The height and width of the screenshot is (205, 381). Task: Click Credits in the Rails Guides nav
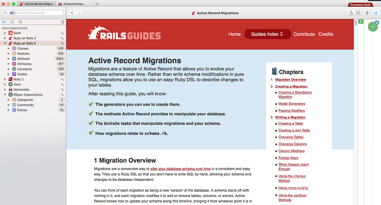326,34
